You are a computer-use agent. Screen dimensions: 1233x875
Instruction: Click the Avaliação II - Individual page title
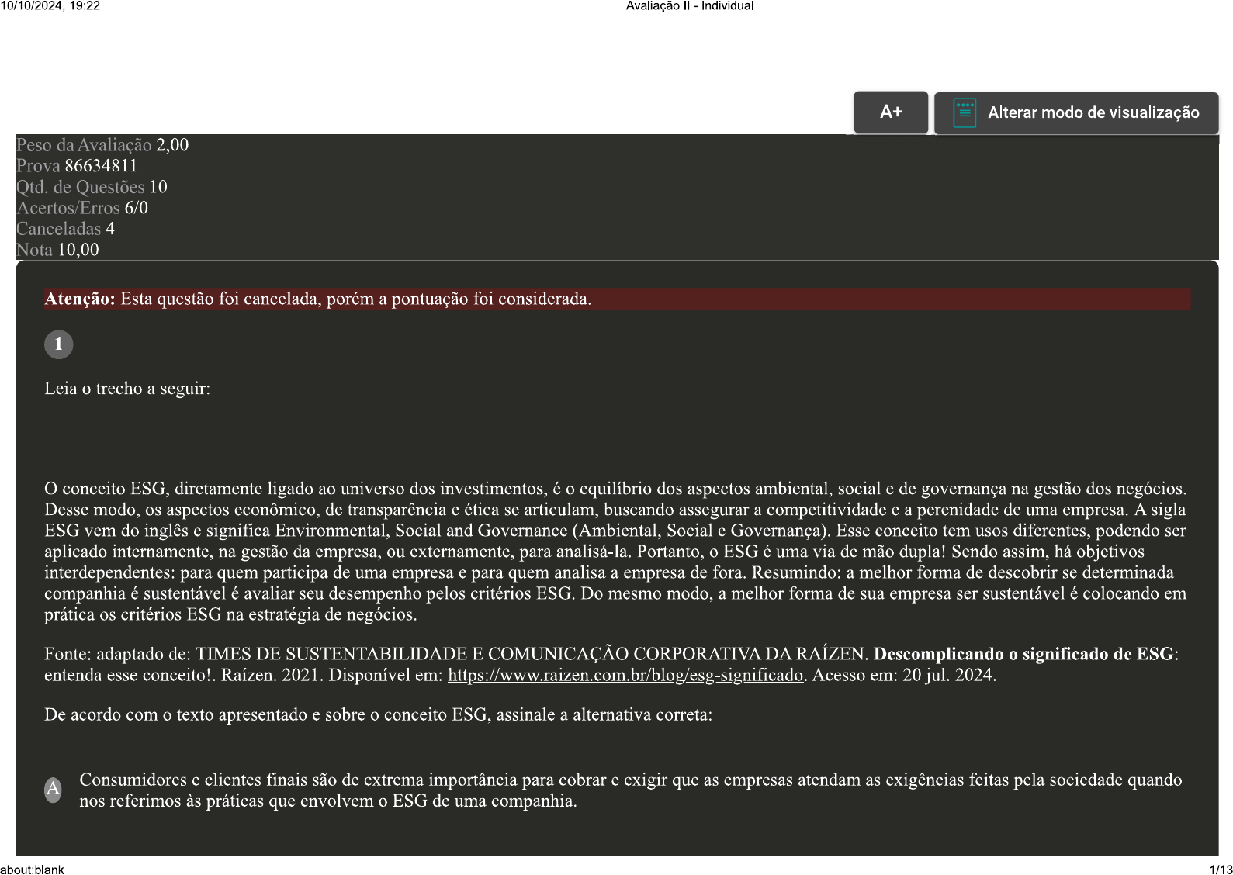point(689,6)
